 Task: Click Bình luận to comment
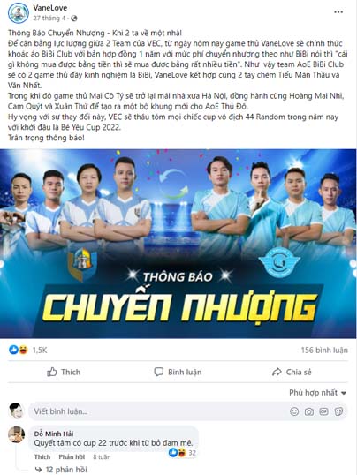[178, 372]
